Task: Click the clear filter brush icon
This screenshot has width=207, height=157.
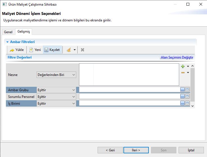Action: 69,50
